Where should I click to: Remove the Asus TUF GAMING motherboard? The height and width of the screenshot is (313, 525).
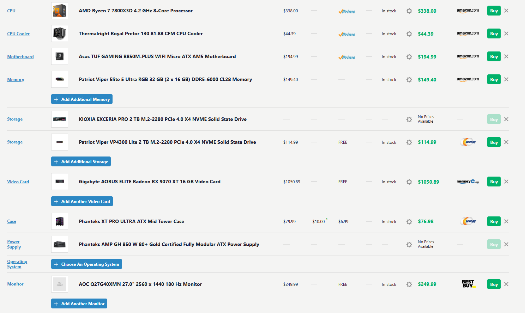506,56
